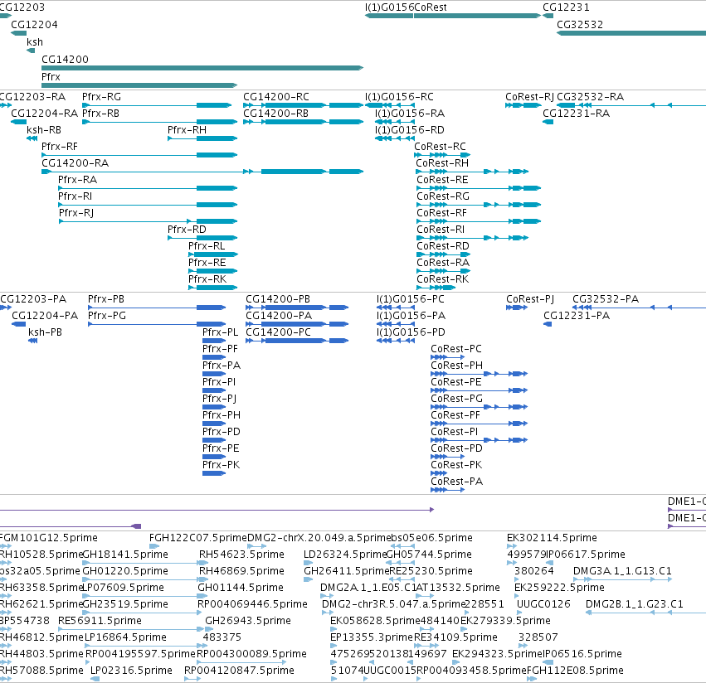Image resolution: width=706 pixels, height=683 pixels.
Task: Click the CoRest-RJ transcript label
Action: [529, 97]
